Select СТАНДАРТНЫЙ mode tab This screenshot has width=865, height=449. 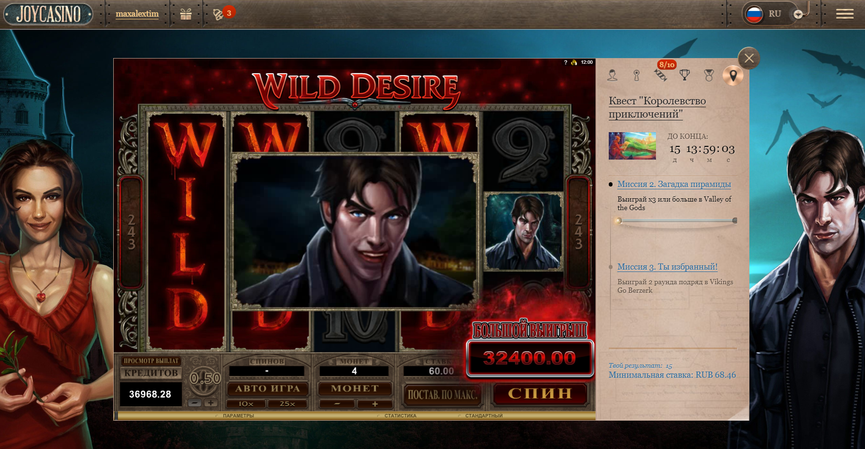pyautogui.click(x=484, y=416)
